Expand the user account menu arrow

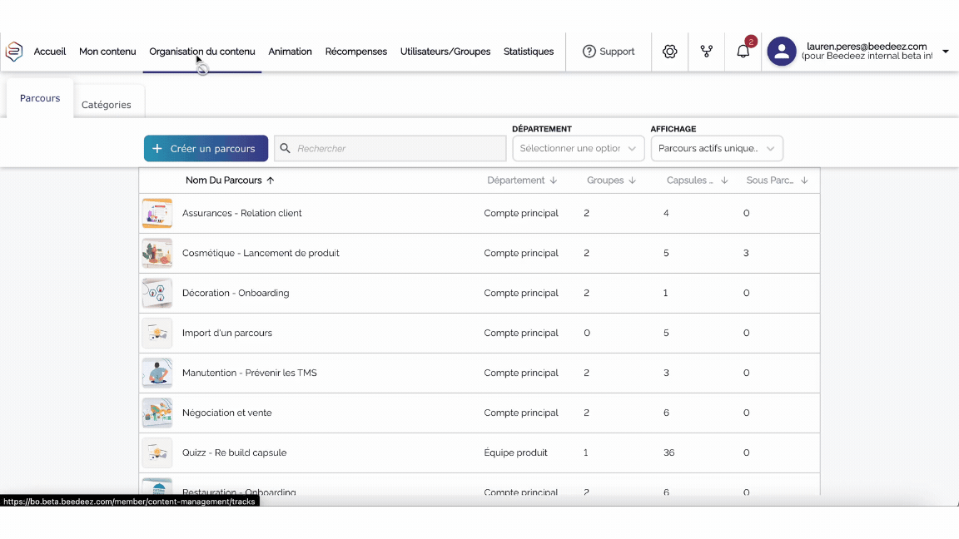[x=946, y=52]
